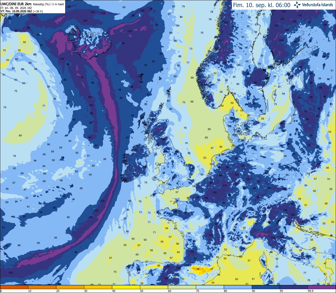Pick the dark orange 0–10 legend swatch

(x=14, y=287)
